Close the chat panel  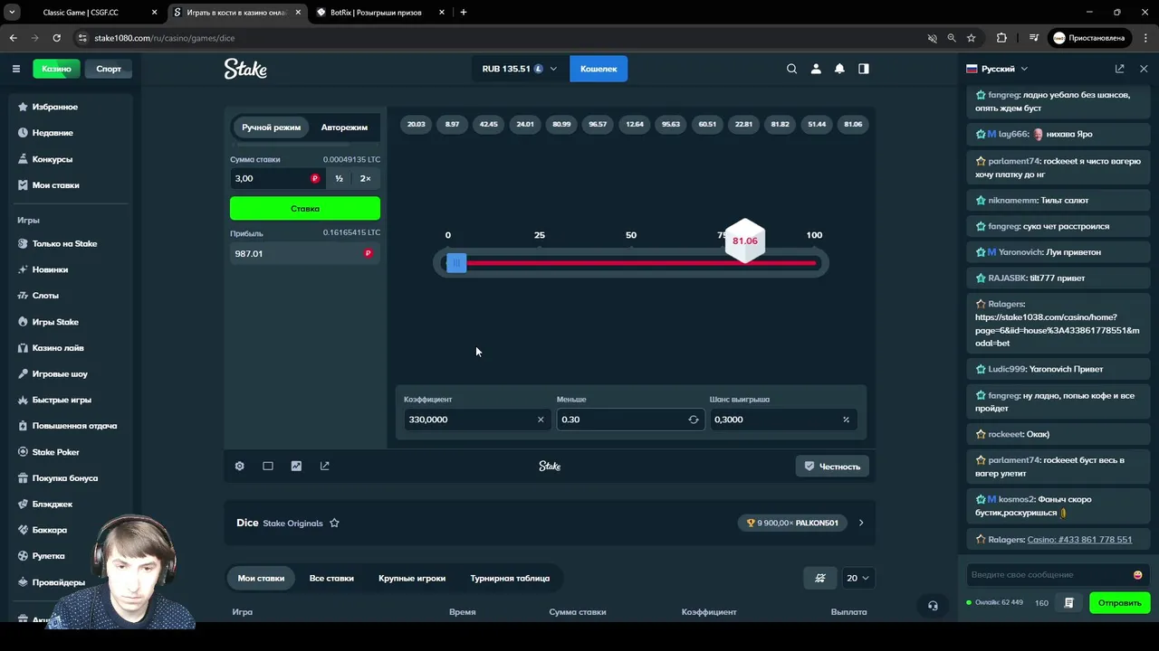1144,69
